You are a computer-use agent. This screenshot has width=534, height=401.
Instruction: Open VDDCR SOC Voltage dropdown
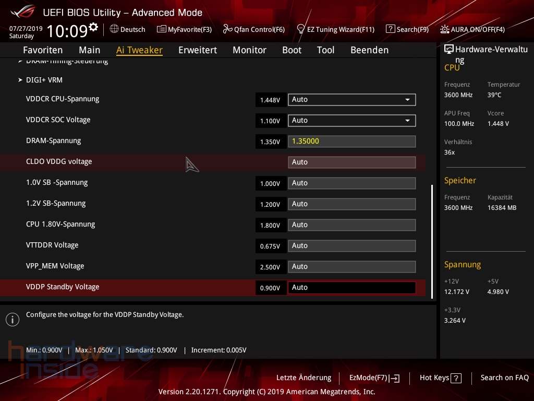coord(407,121)
